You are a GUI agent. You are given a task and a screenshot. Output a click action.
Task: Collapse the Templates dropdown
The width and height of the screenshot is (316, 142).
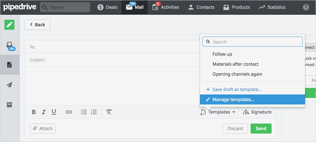[x=218, y=112]
